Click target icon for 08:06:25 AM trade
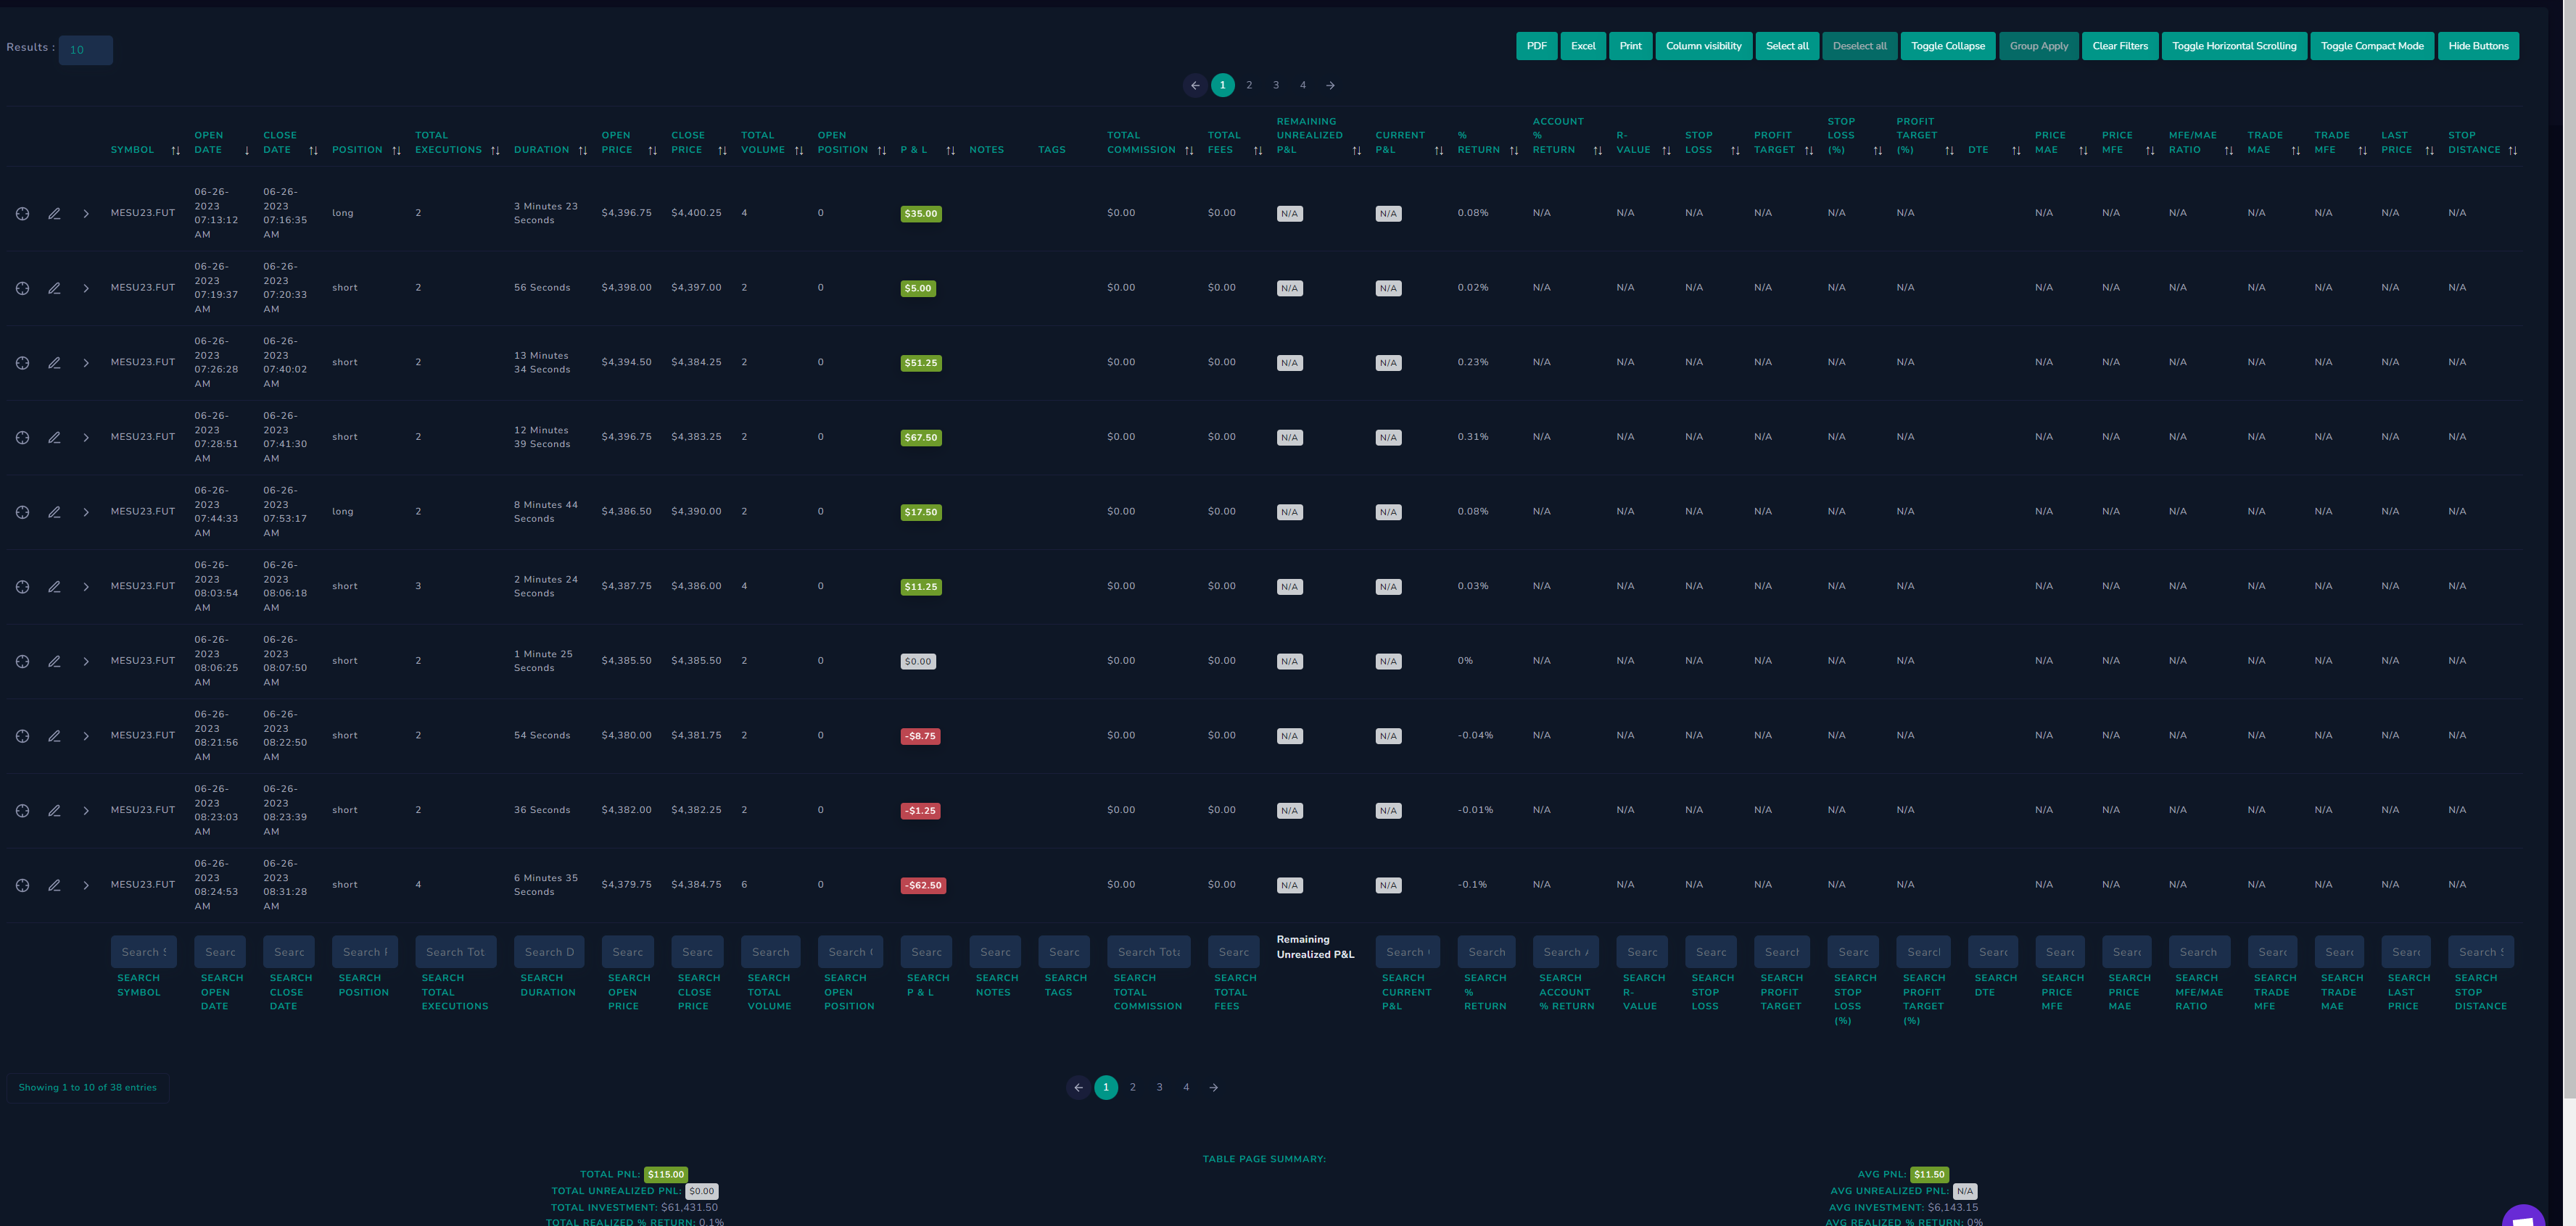The width and height of the screenshot is (2576, 1226). pyautogui.click(x=22, y=662)
